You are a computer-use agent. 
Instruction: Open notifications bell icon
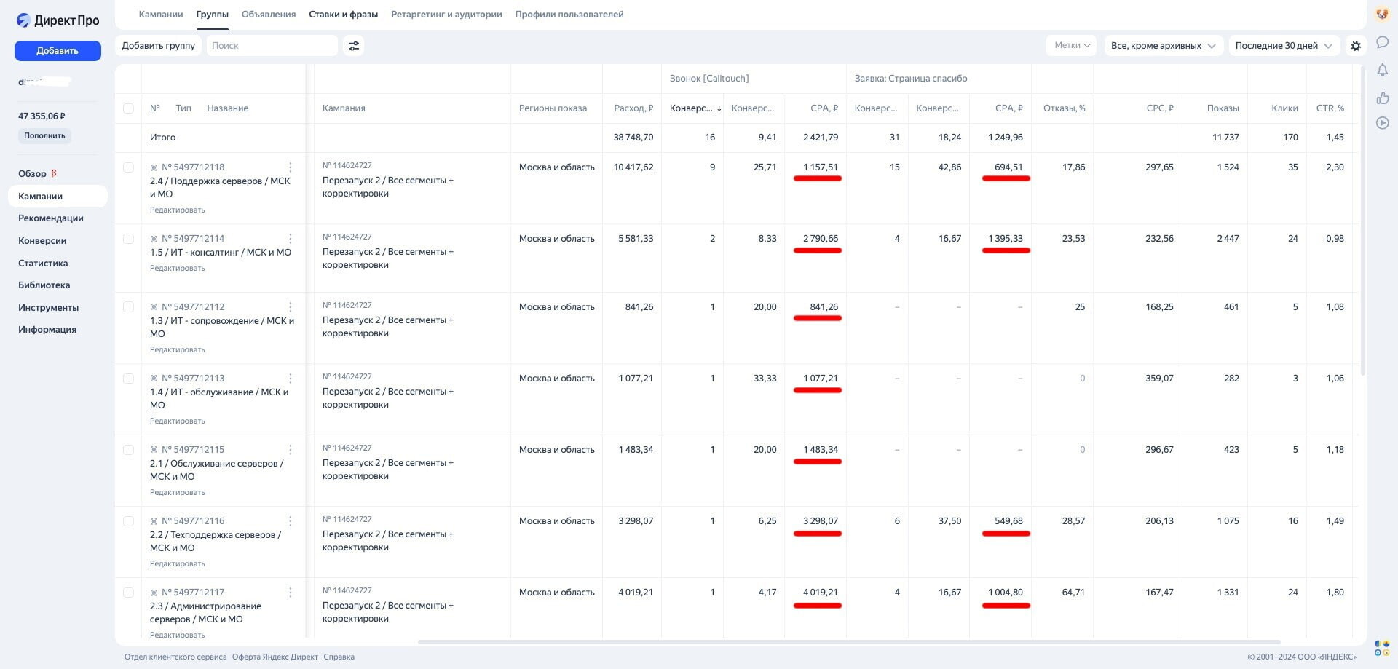tap(1382, 70)
